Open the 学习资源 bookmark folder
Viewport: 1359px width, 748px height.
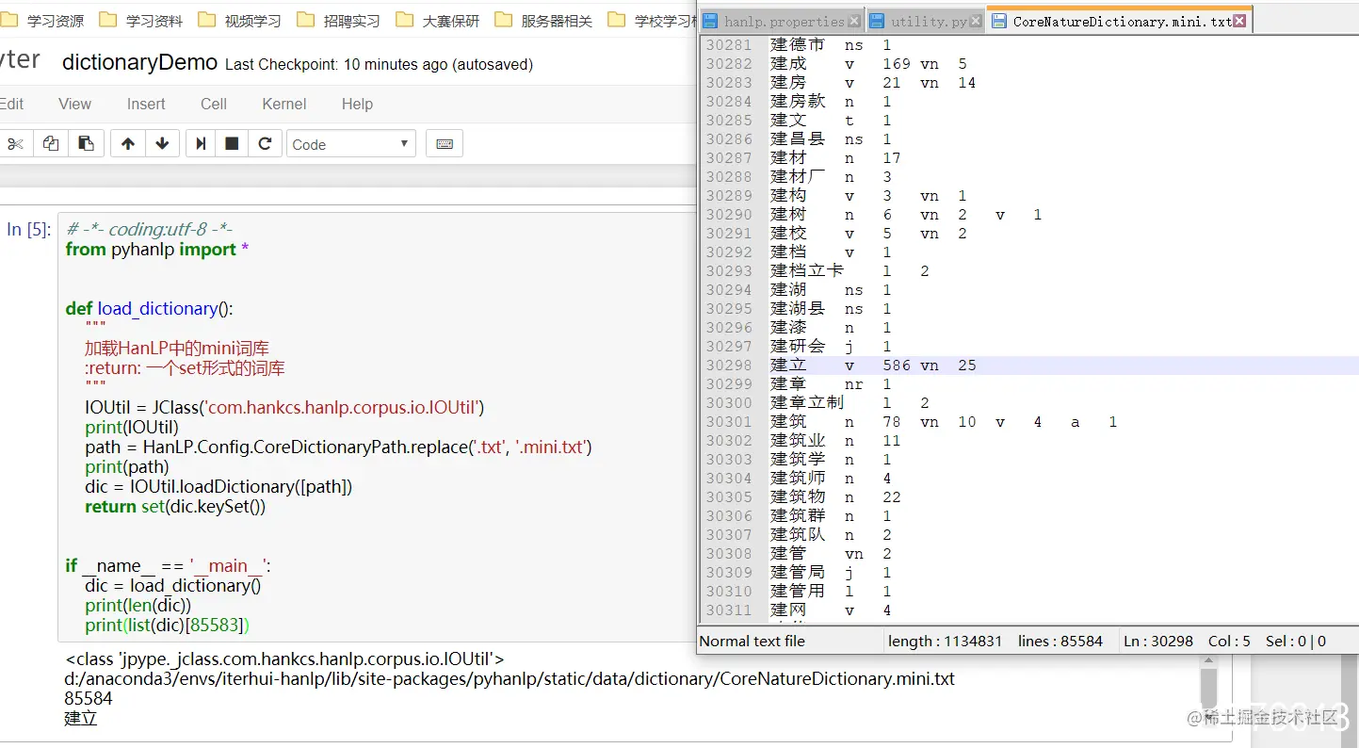pos(43,20)
